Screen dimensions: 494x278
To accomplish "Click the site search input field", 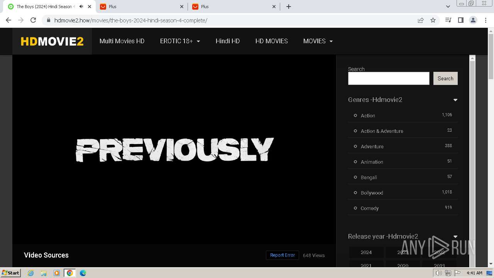I will (x=389, y=78).
